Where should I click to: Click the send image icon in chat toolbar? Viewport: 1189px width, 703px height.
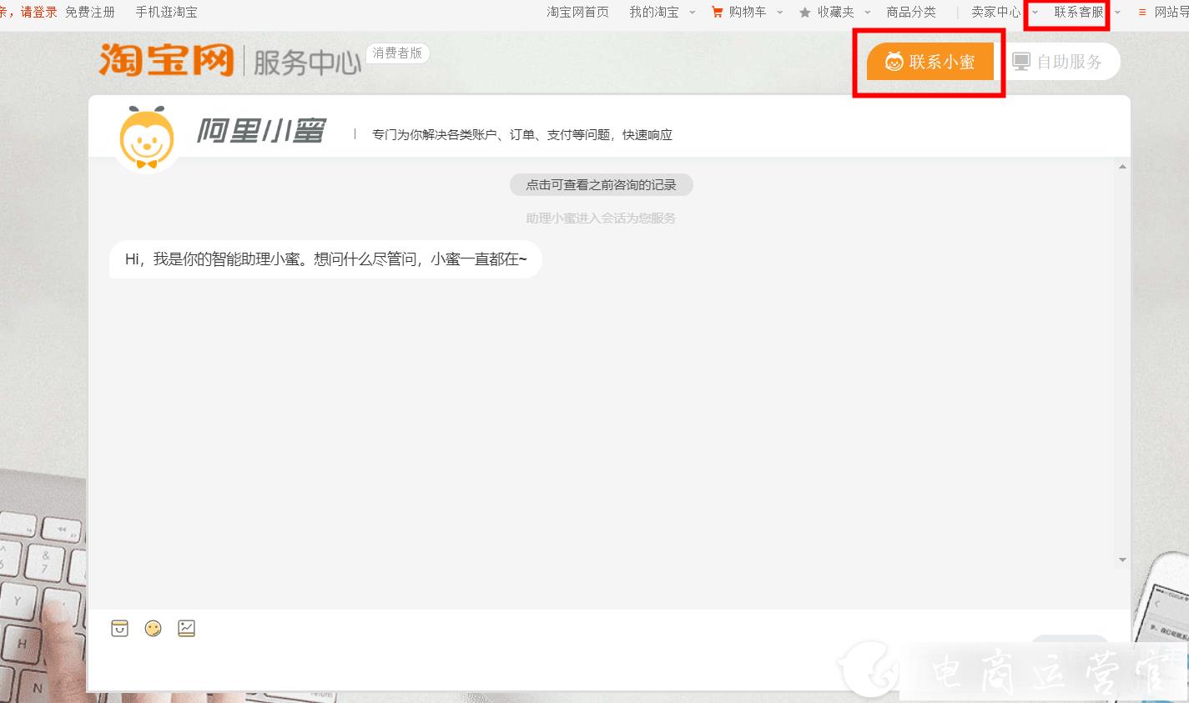point(186,628)
